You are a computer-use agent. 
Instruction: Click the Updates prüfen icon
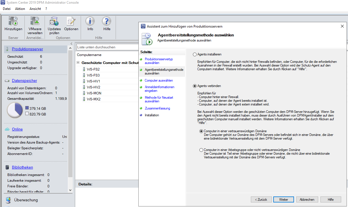(54, 21)
